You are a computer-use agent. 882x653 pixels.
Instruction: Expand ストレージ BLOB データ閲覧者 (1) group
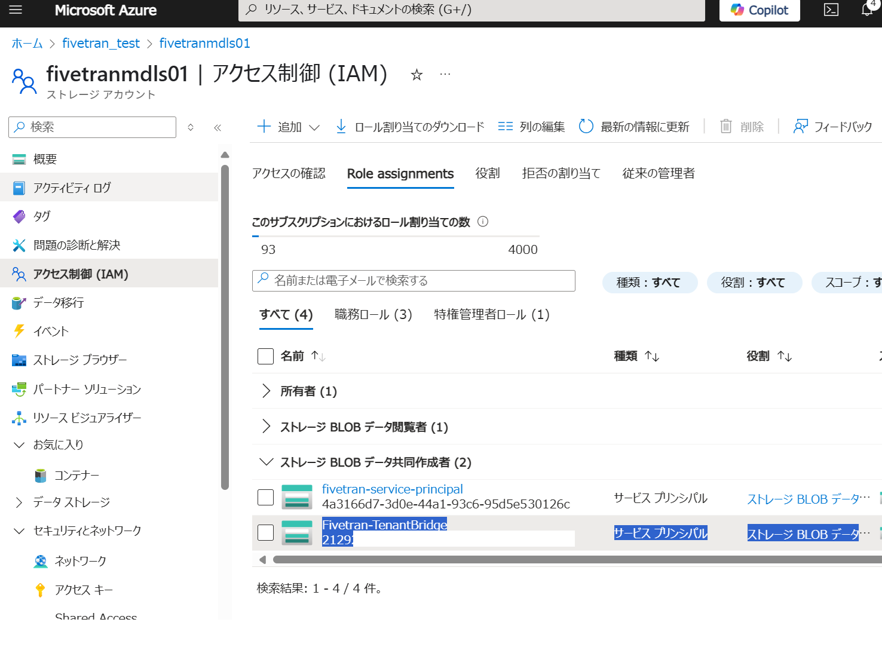[266, 427]
